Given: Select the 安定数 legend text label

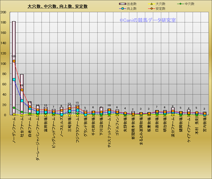Looking at the screenshot, I should (161, 9).
